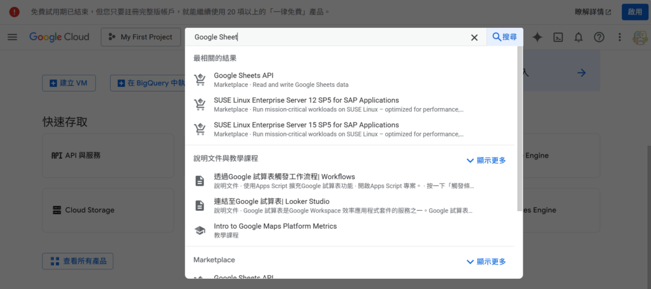Image resolution: width=651 pixels, height=289 pixels.
Task: Click the Google Cloud logo
Action: (x=59, y=37)
